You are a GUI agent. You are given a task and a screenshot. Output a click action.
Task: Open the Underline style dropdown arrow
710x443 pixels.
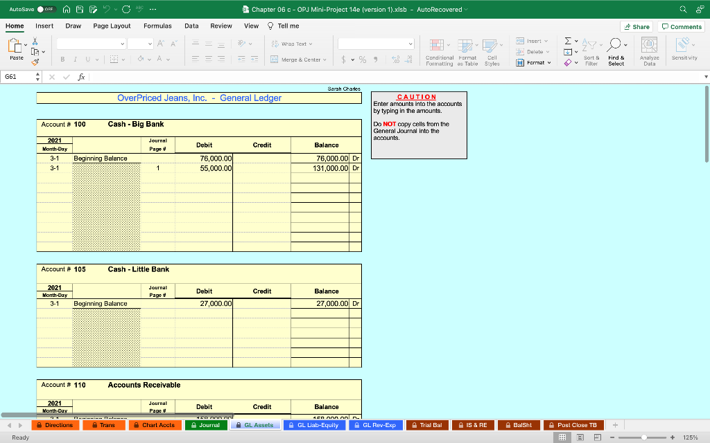click(97, 60)
